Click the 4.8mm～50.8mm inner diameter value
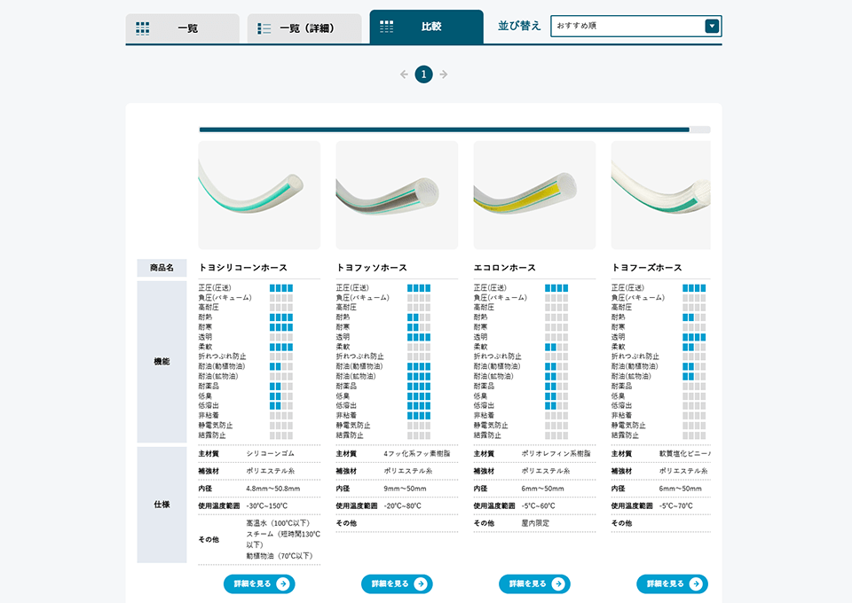Viewport: 852px width, 603px height. tap(272, 489)
